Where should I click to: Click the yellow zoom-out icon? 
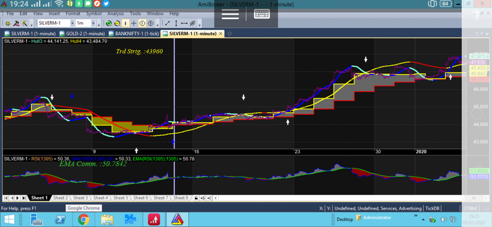click(x=117, y=23)
